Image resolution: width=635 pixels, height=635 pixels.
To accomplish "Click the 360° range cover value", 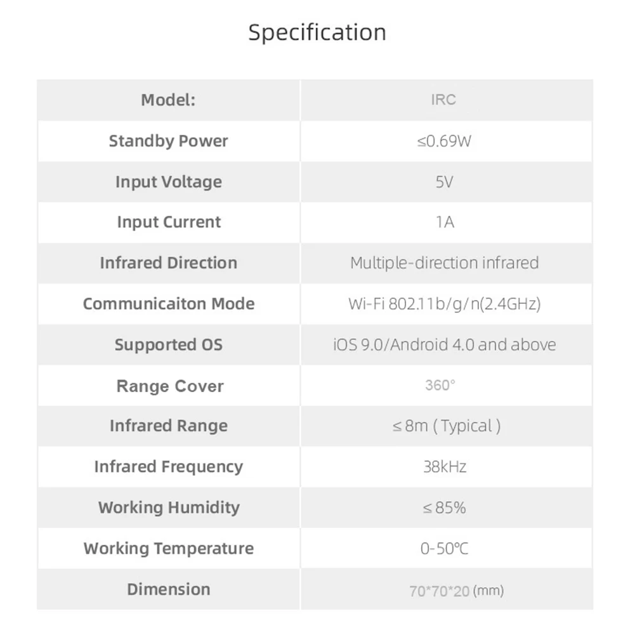I will tap(440, 386).
